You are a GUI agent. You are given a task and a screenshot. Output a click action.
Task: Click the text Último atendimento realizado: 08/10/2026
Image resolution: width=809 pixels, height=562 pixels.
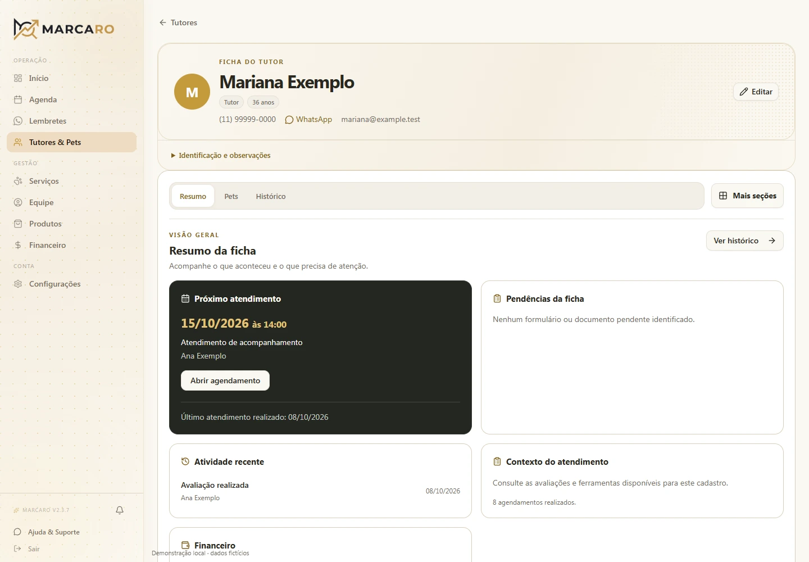254,417
